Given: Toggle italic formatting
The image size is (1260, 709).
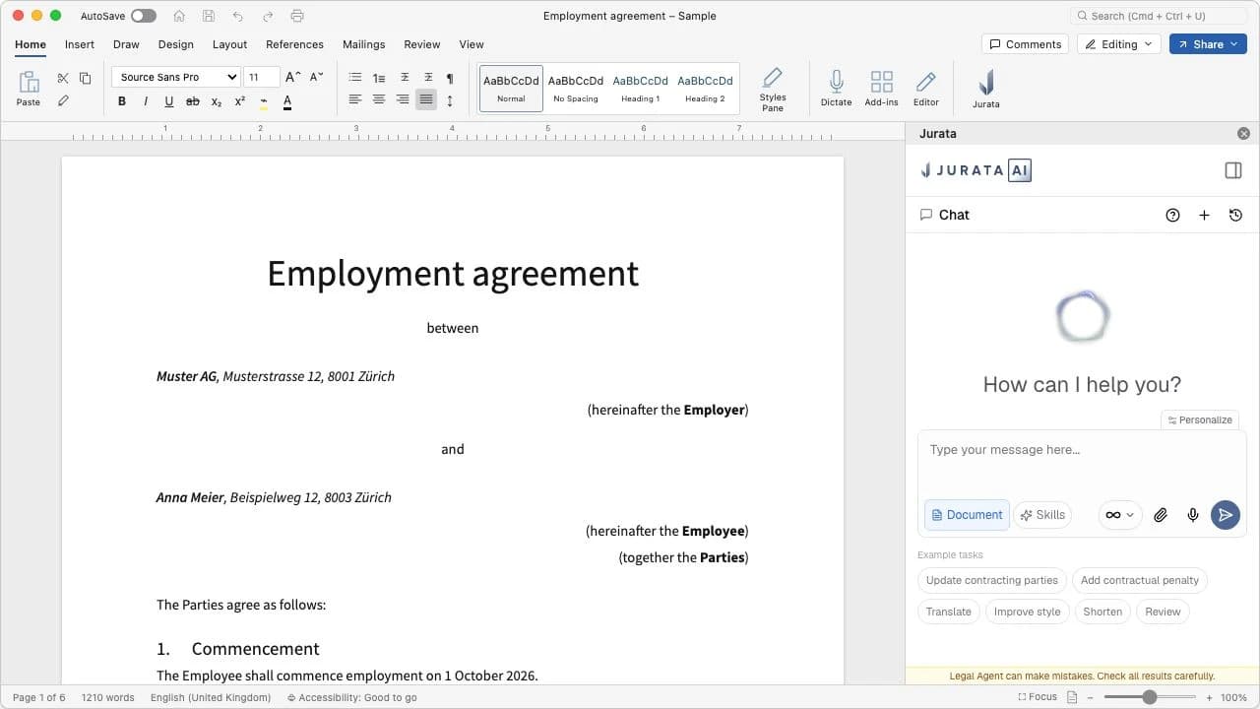Looking at the screenshot, I should click(x=146, y=100).
